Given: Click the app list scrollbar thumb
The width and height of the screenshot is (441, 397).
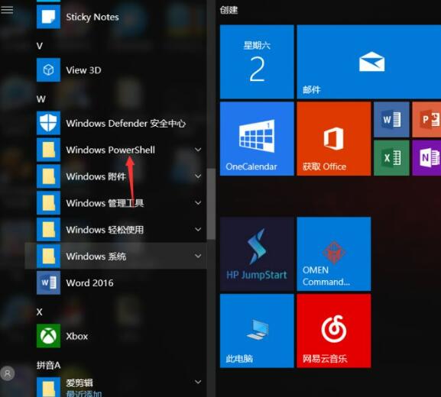Looking at the screenshot, I should coord(211,204).
